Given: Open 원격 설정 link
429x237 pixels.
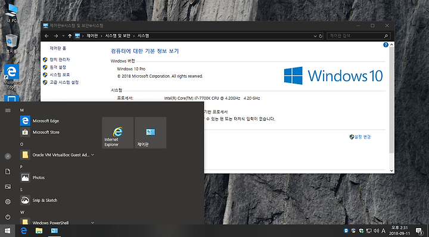Looking at the screenshot, I should (x=58, y=67).
